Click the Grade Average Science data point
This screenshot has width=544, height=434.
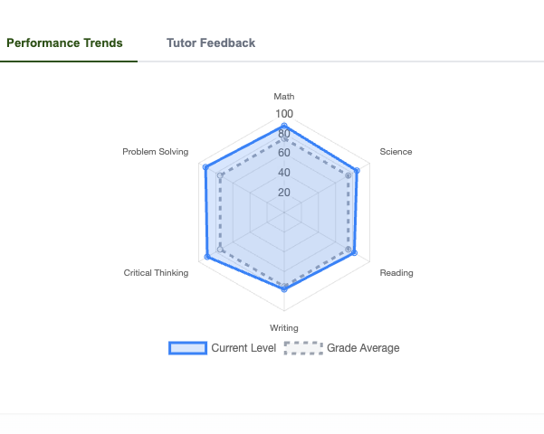348,175
